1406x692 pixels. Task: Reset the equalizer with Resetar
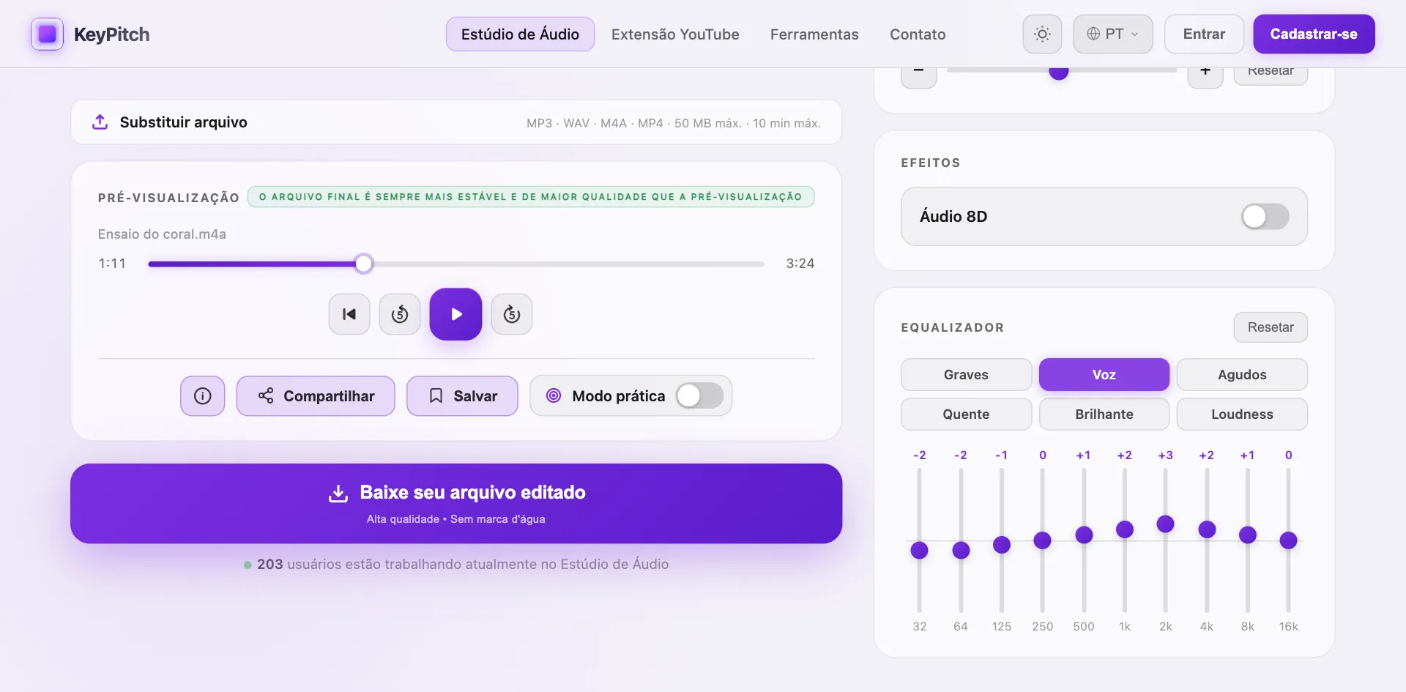pyautogui.click(x=1271, y=327)
